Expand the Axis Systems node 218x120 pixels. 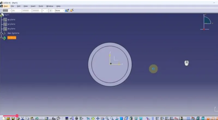[1, 34]
